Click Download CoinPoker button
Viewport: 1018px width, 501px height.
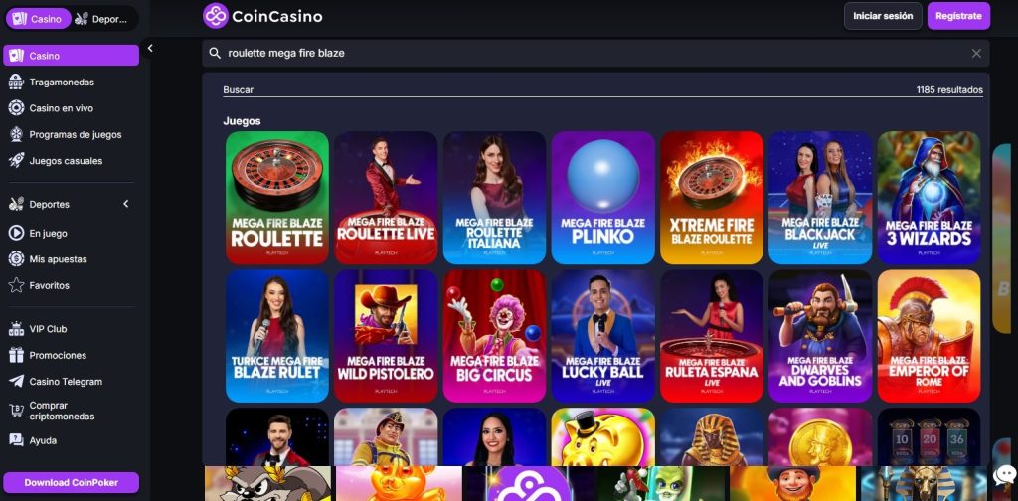[x=71, y=483]
